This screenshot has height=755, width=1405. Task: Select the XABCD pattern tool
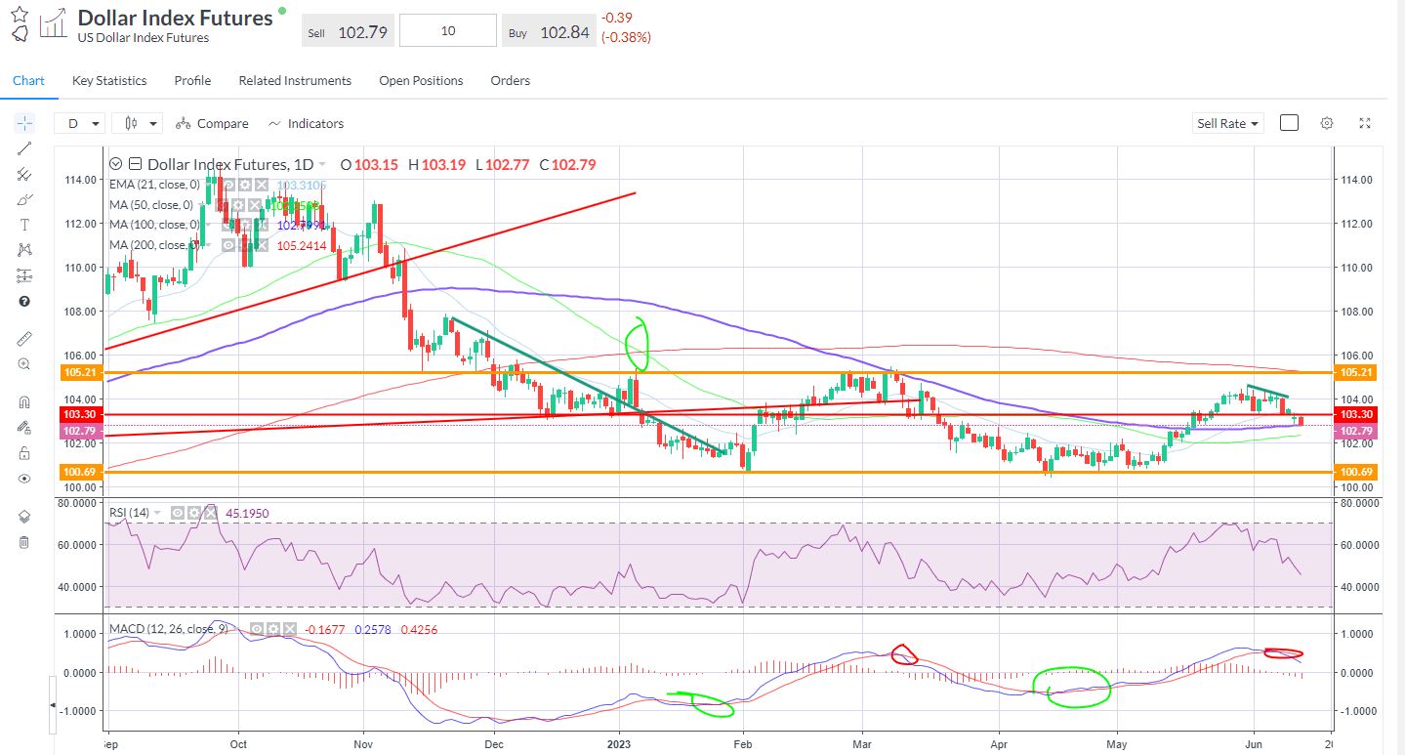(24, 251)
